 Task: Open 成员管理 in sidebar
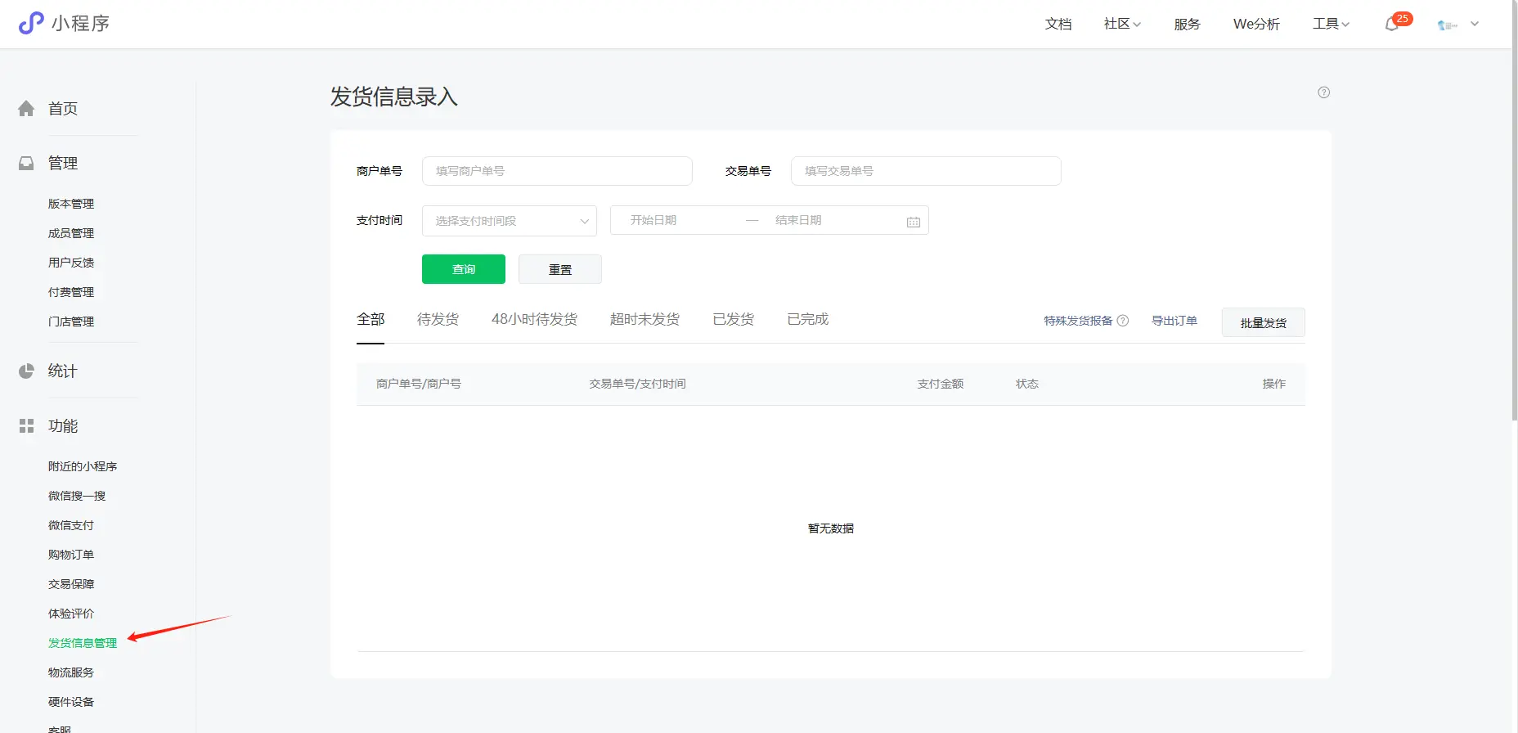[71, 233]
